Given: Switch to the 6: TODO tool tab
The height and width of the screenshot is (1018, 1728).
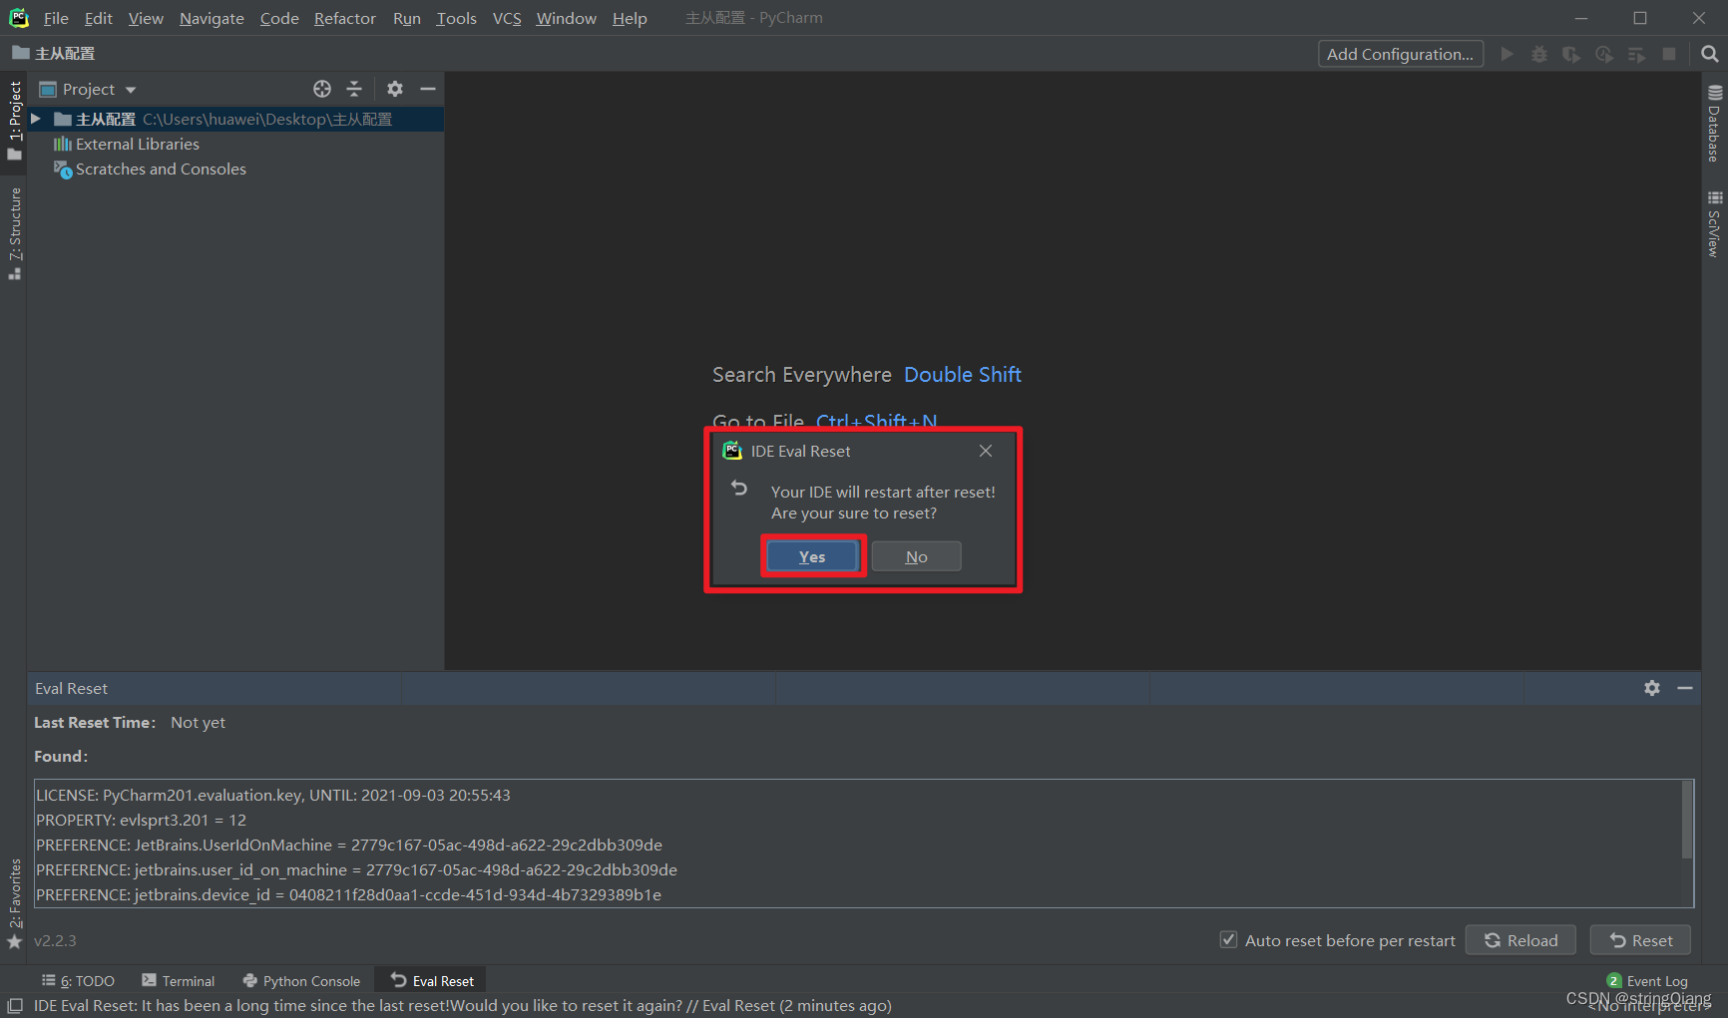Looking at the screenshot, I should point(78,981).
